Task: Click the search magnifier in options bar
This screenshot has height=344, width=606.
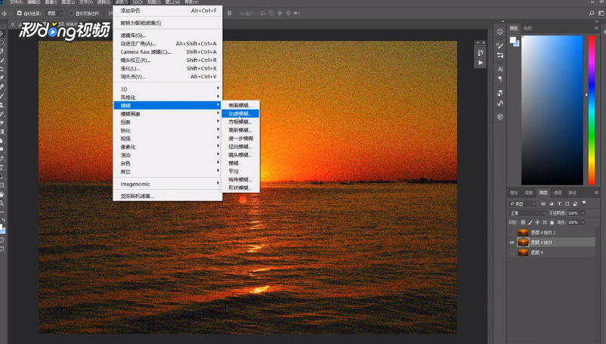Action: 592,13
